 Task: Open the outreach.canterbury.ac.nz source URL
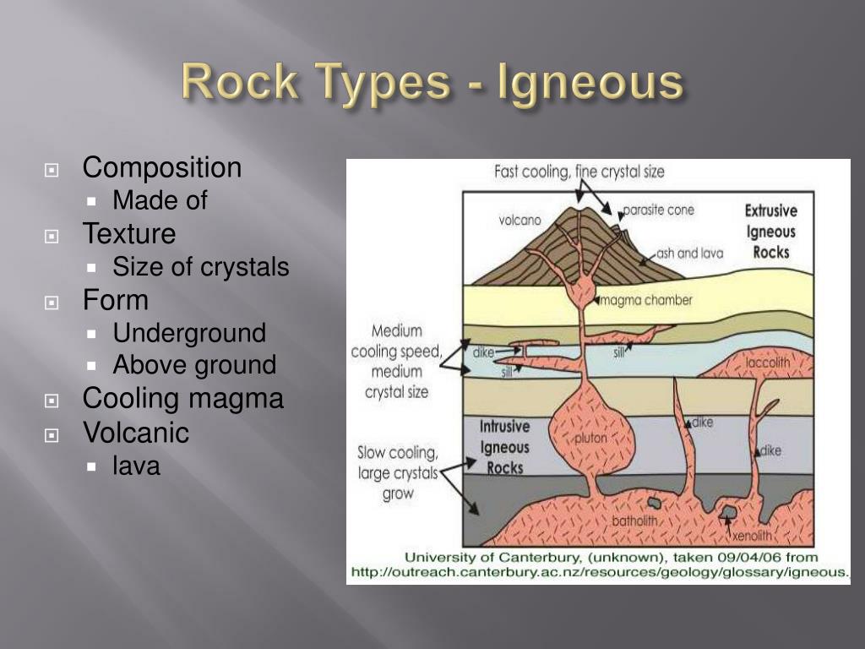pos(601,572)
